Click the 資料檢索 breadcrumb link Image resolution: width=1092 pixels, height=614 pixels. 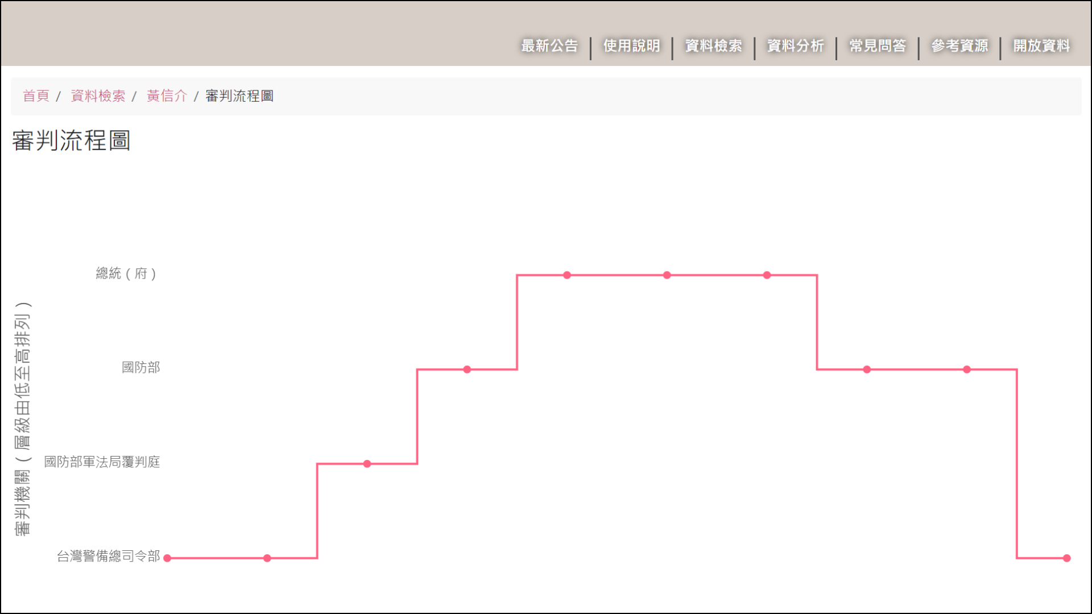click(x=98, y=96)
